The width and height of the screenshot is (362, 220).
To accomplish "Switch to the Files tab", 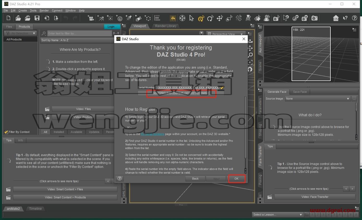I will [x=9, y=27].
